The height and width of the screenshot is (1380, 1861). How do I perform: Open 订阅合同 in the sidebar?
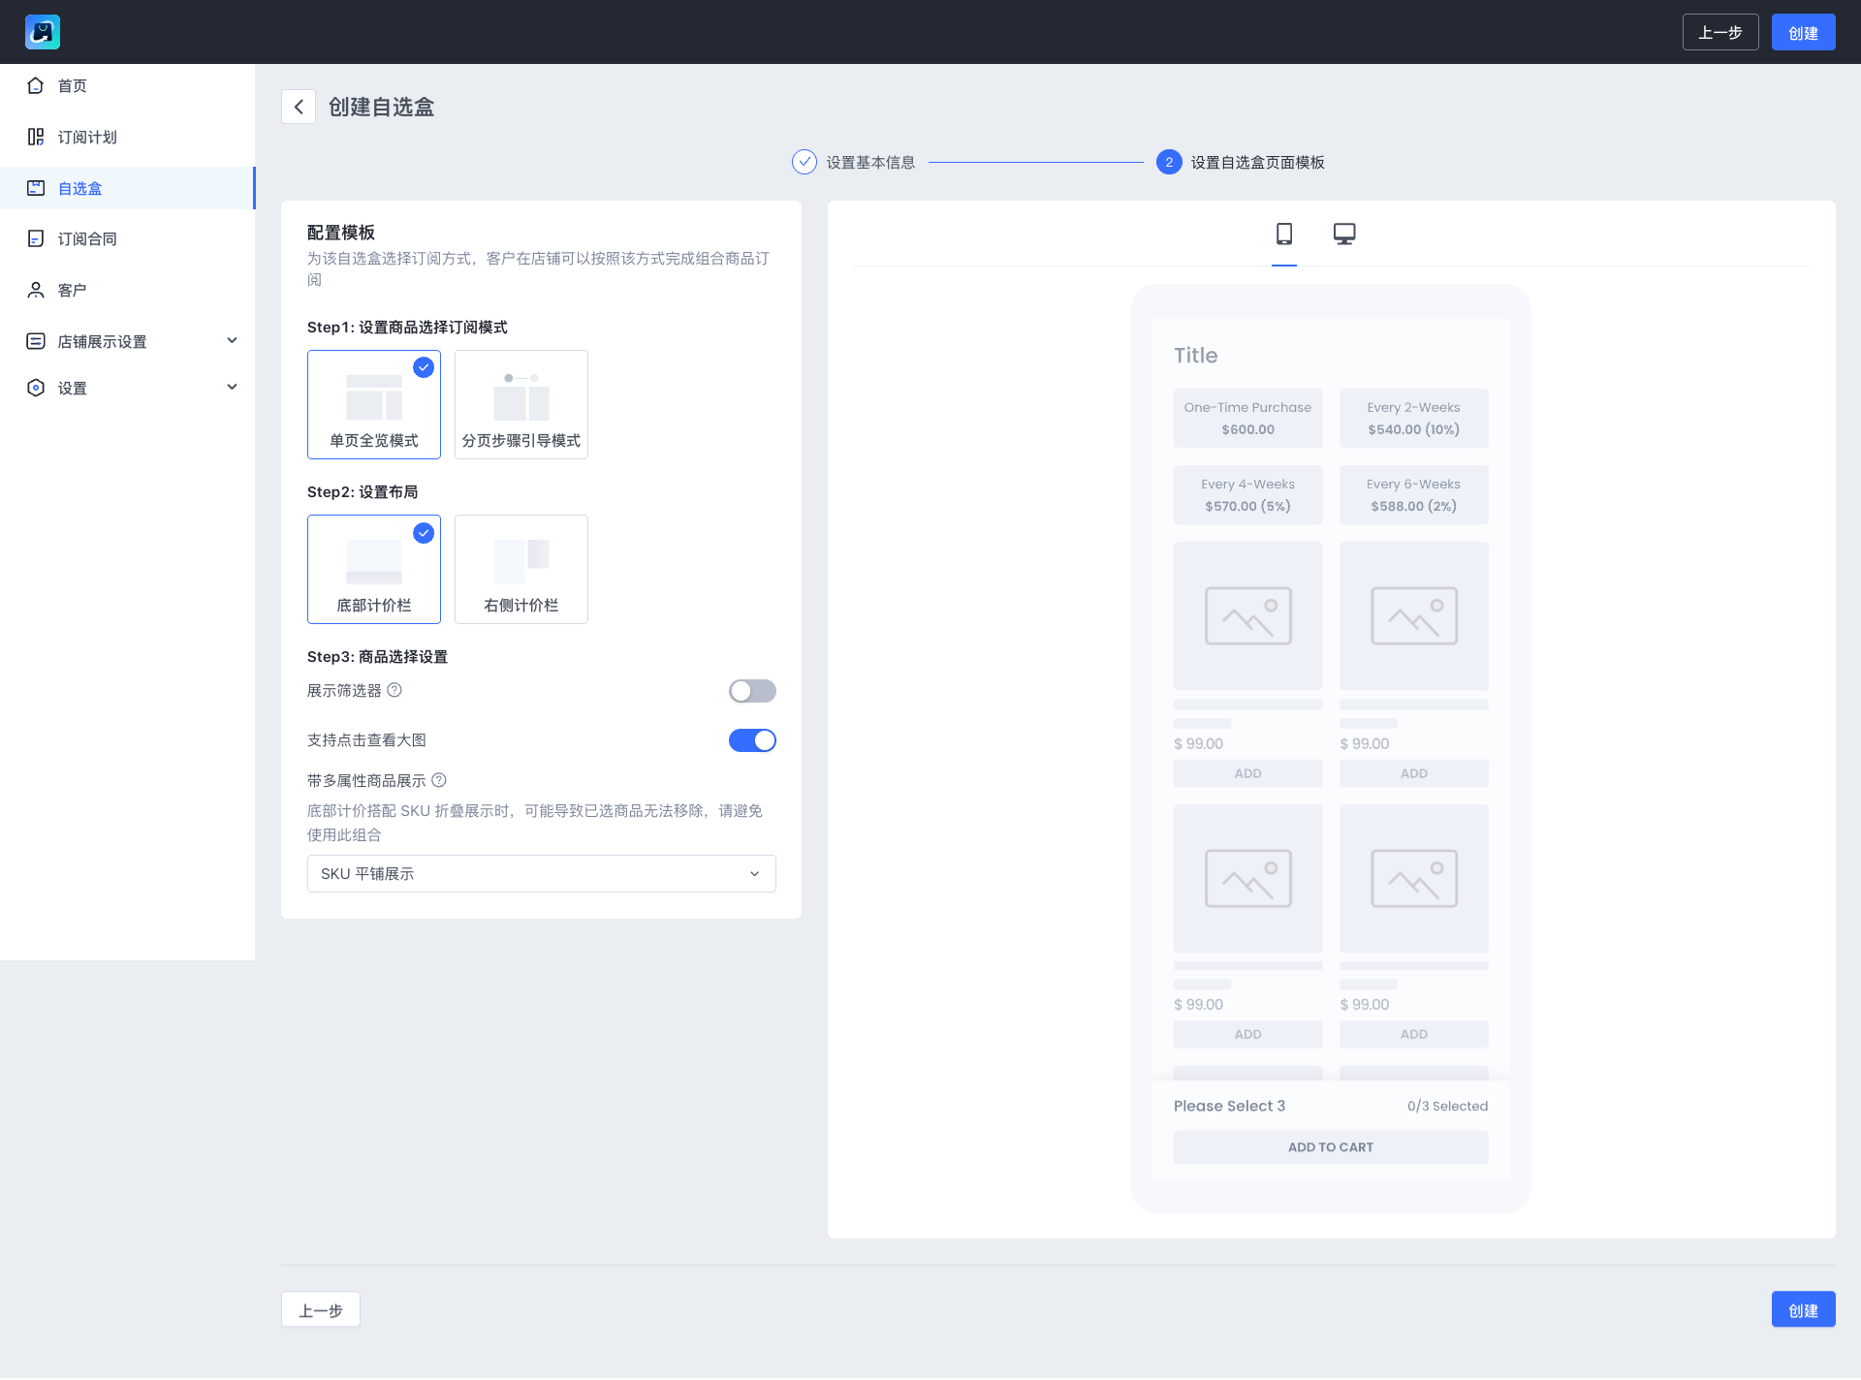click(87, 238)
